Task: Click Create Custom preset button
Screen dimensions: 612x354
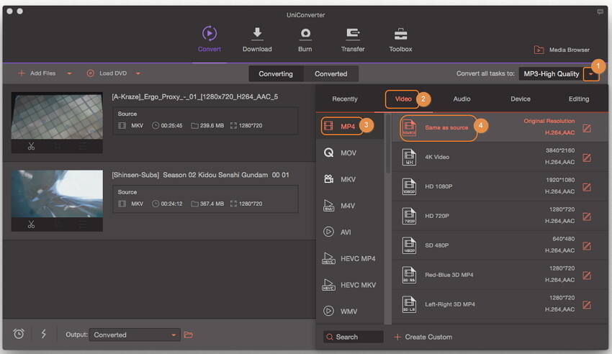Action: tap(423, 337)
